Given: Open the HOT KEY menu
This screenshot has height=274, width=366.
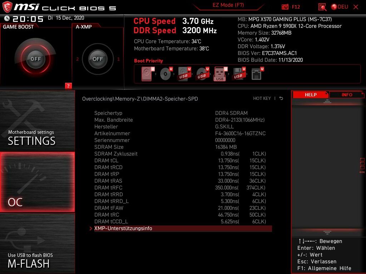Looking at the screenshot, I should point(262,98).
